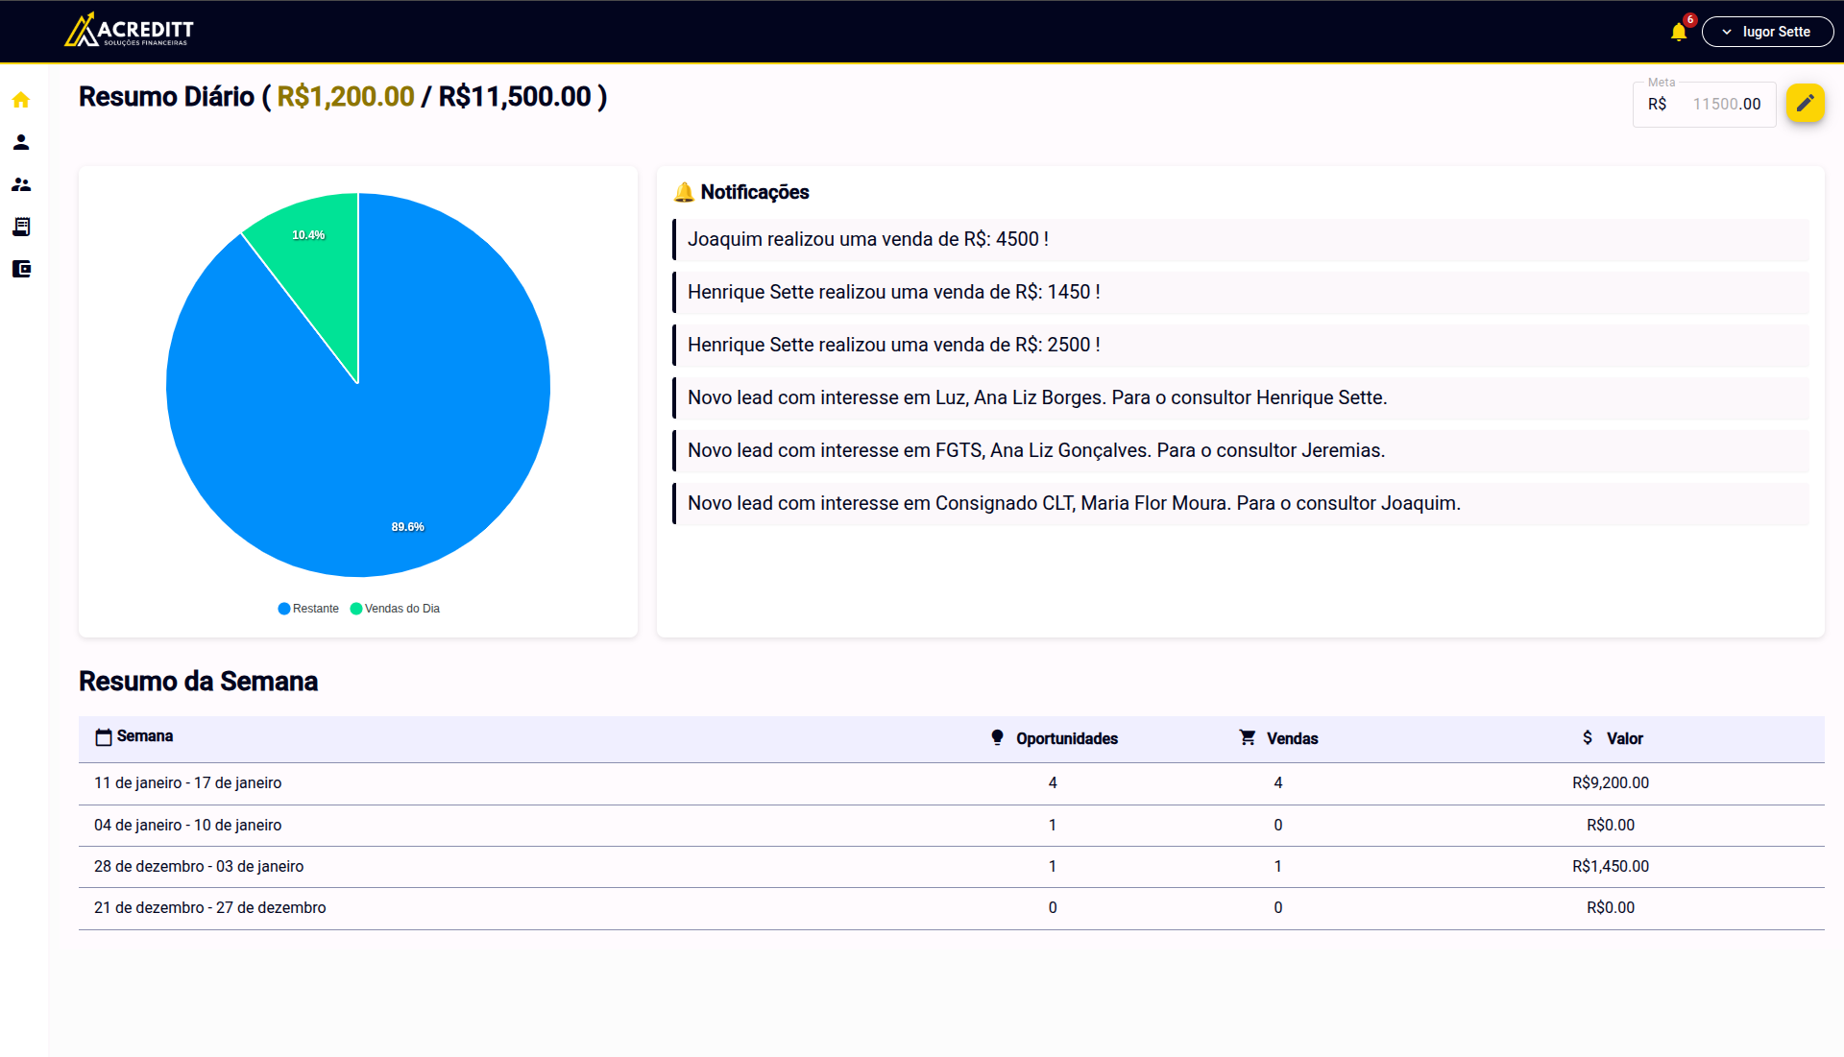
Task: Click the notifications bell with badge 6
Action: tap(1677, 30)
